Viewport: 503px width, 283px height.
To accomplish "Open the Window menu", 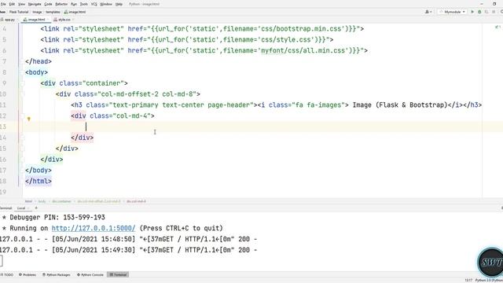I will tap(106, 4).
